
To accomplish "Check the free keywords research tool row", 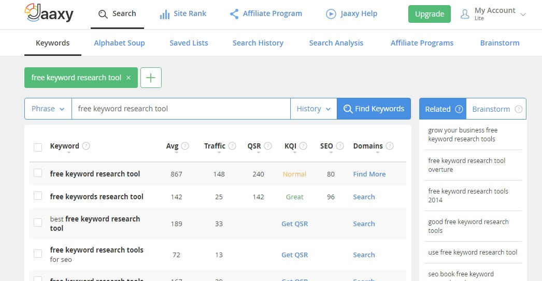I will point(38,196).
